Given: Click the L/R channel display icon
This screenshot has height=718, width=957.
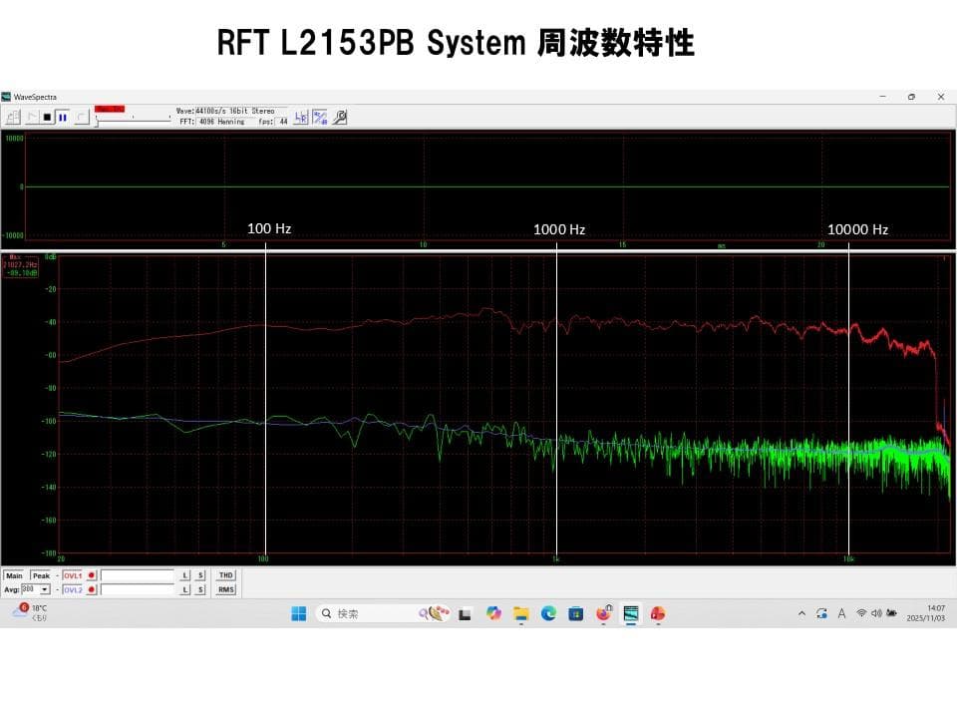Looking at the screenshot, I should [303, 118].
